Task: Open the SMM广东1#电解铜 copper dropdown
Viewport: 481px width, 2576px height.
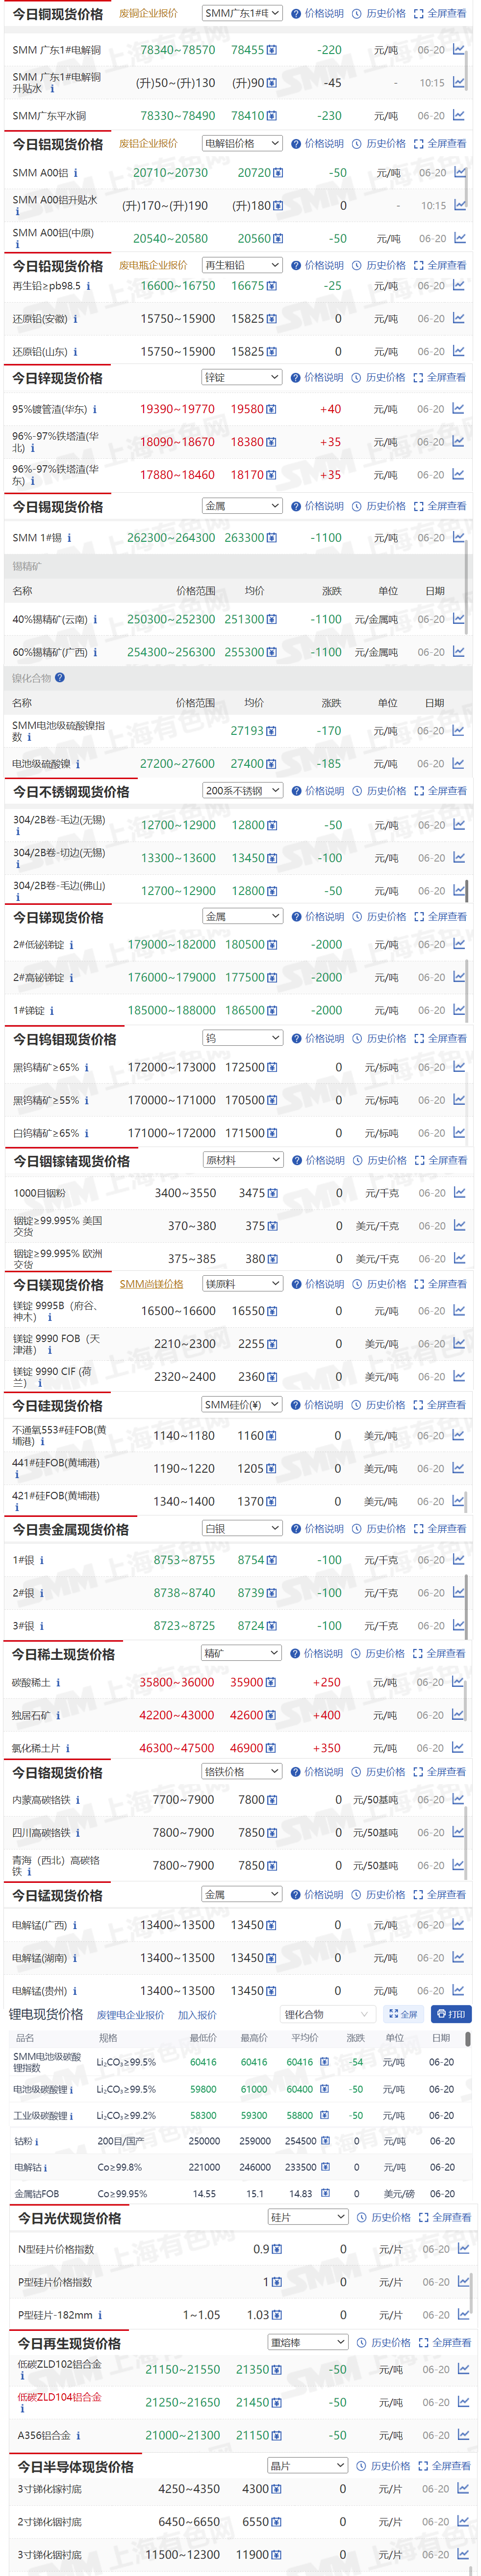Action: 242,13
